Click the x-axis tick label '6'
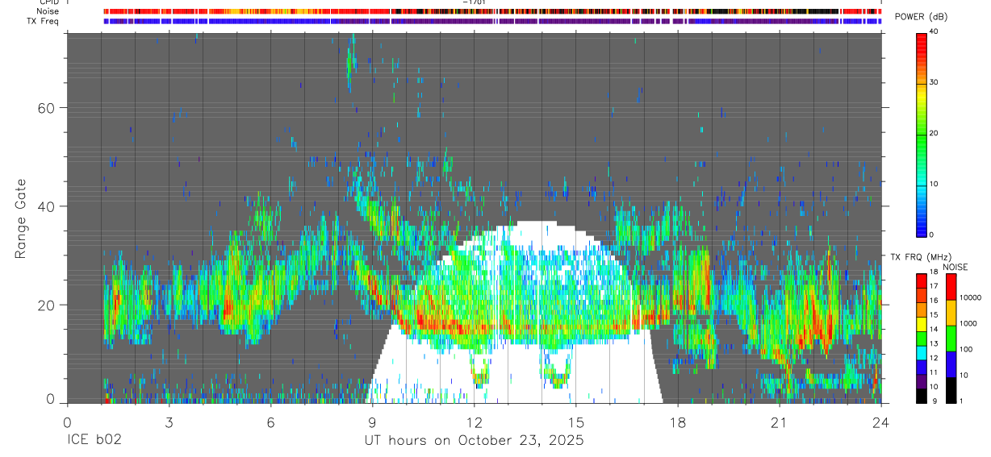The width and height of the screenshot is (991, 457). point(270,422)
